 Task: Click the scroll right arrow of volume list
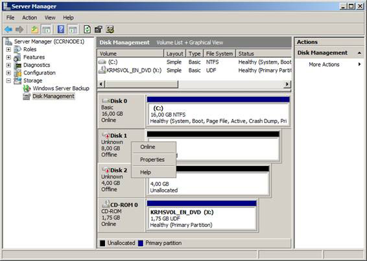click(287, 84)
